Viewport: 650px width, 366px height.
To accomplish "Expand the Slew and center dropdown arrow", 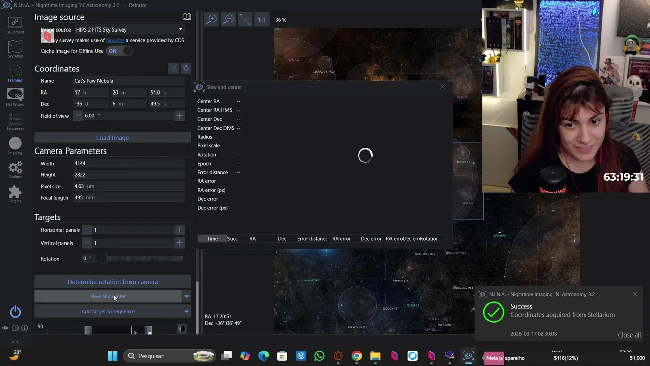I will 186,296.
